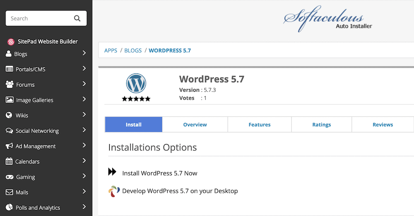The width and height of the screenshot is (414, 216).
Task: Expand the Calendars category chevron
Action: 84,160
